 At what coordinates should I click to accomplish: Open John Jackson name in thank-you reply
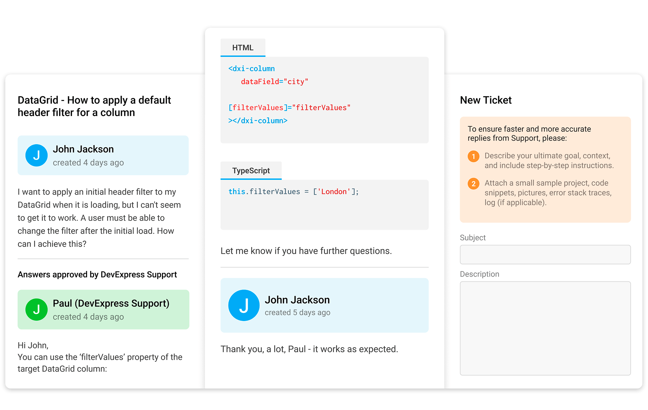coord(297,300)
